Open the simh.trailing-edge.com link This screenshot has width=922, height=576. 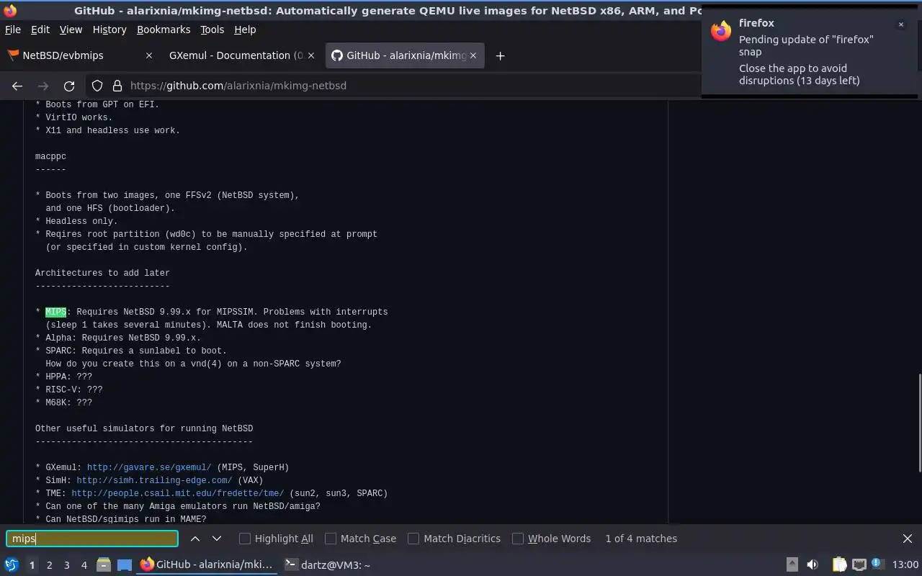coord(154,480)
